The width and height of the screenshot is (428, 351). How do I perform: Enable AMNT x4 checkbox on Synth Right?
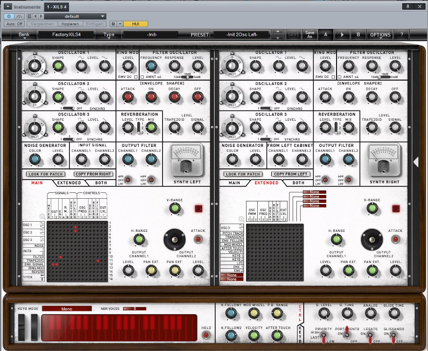[339, 77]
